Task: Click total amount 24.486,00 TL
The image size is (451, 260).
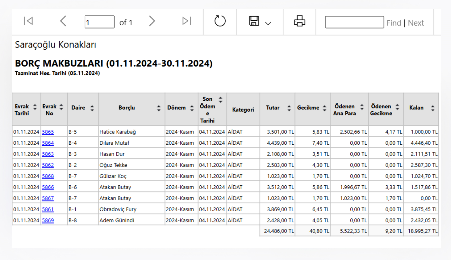Action: pyautogui.click(x=277, y=231)
